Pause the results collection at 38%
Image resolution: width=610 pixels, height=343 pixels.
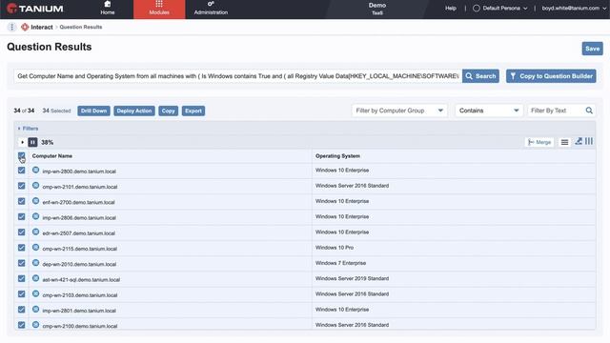point(32,142)
